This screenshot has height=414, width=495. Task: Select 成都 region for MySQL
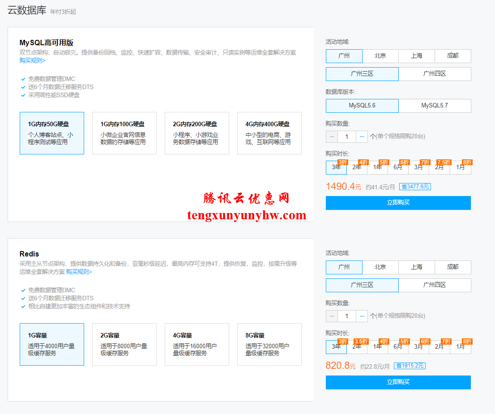pyautogui.click(x=453, y=56)
